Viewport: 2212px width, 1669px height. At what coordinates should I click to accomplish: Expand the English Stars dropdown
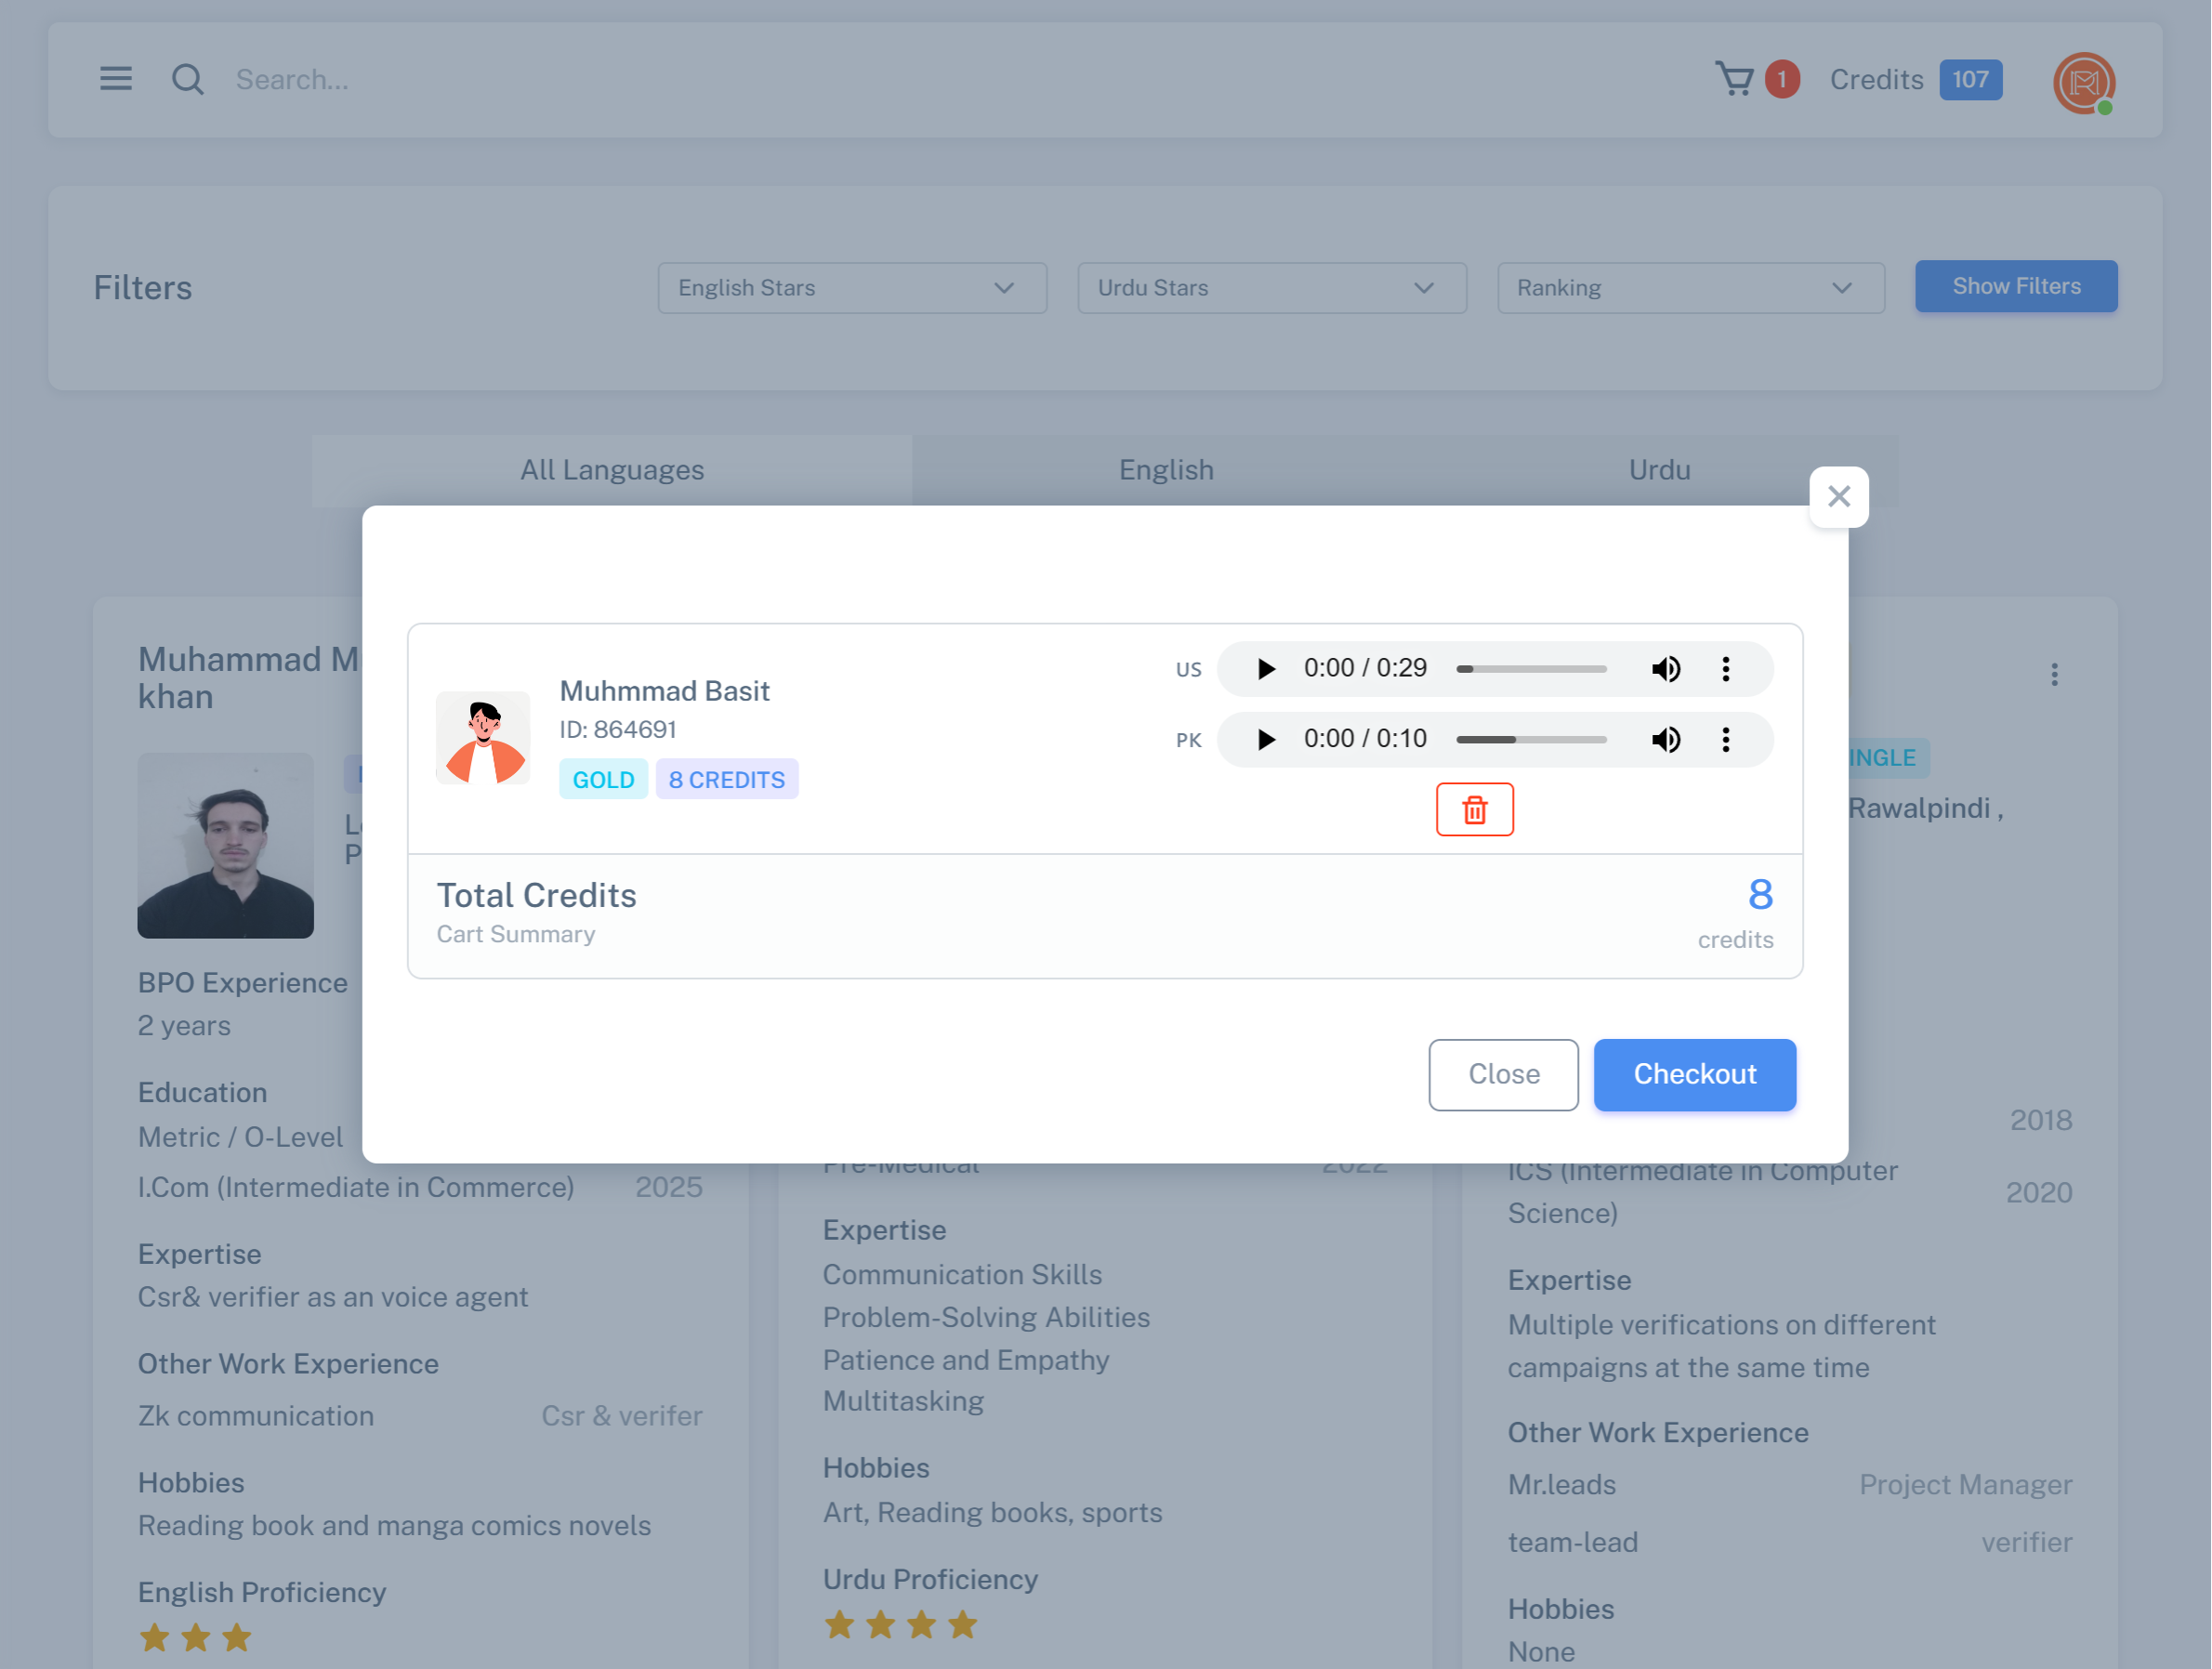point(852,288)
